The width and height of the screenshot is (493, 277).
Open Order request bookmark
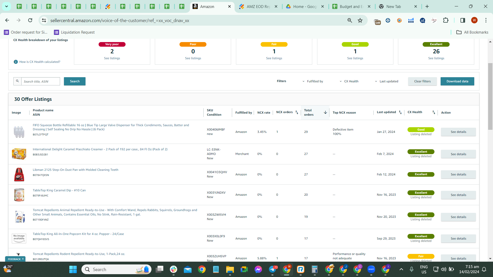tap(26, 32)
